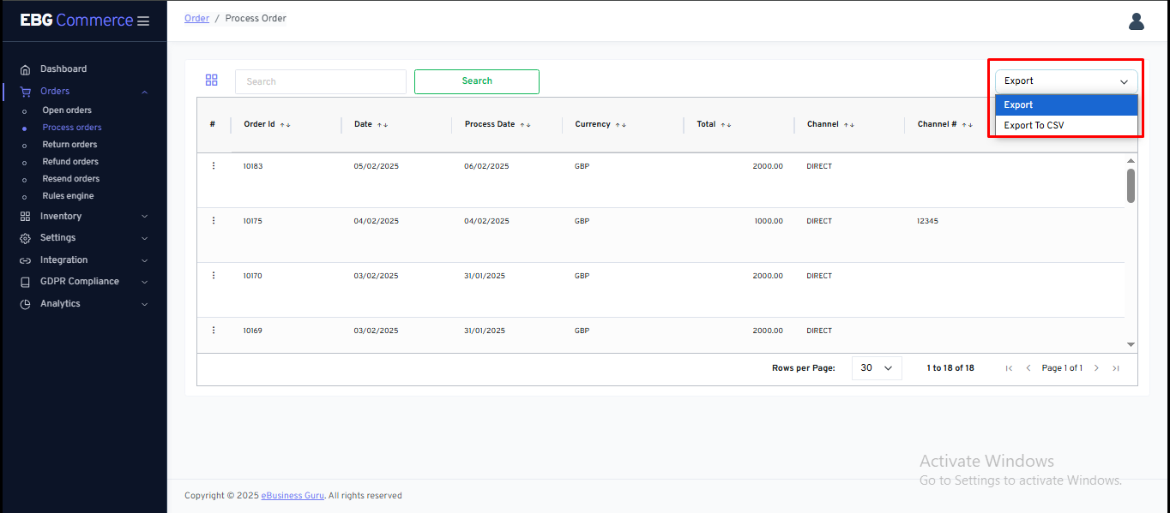Go to first page in pagination

click(x=1009, y=368)
